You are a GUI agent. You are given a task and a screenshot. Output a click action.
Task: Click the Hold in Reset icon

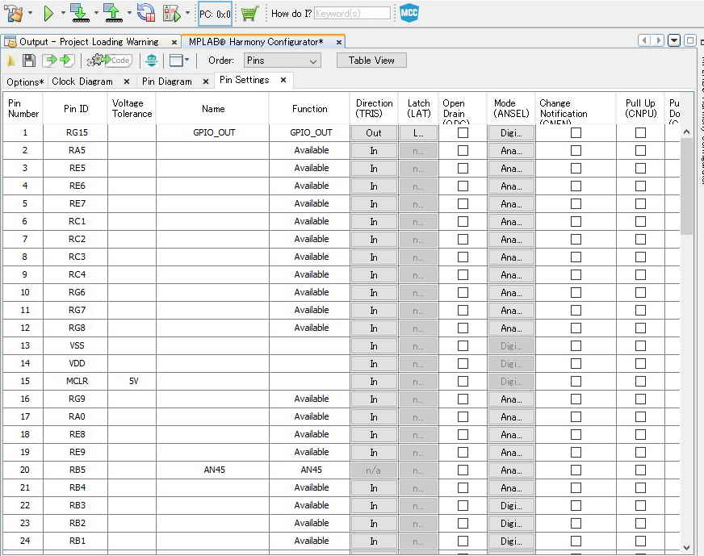pyautogui.click(x=146, y=13)
